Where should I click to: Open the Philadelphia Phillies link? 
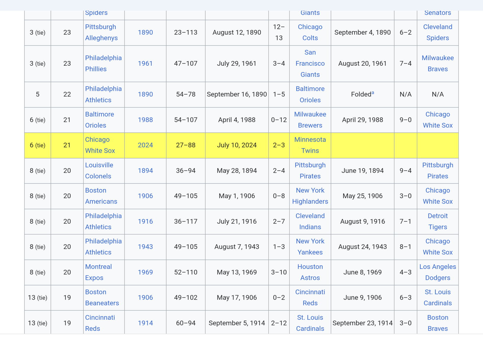tap(103, 64)
